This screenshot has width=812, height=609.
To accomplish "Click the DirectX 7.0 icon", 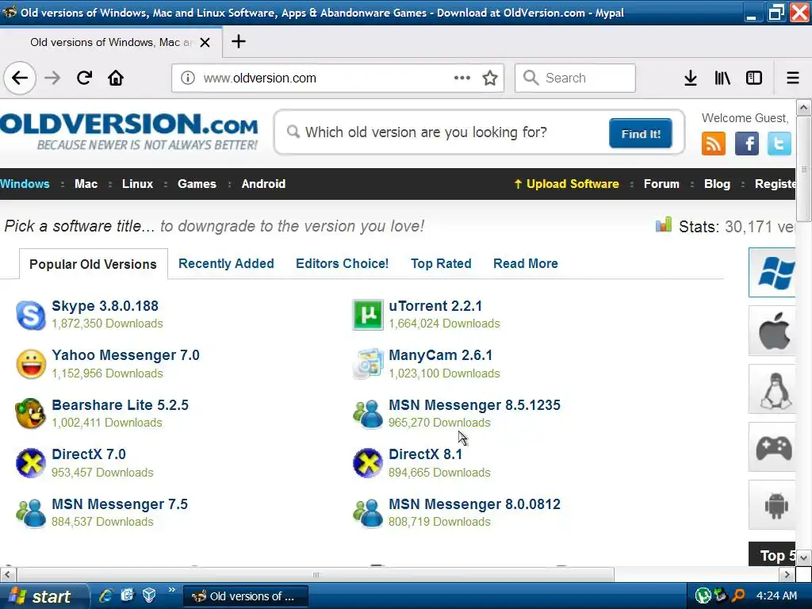I will [x=31, y=463].
